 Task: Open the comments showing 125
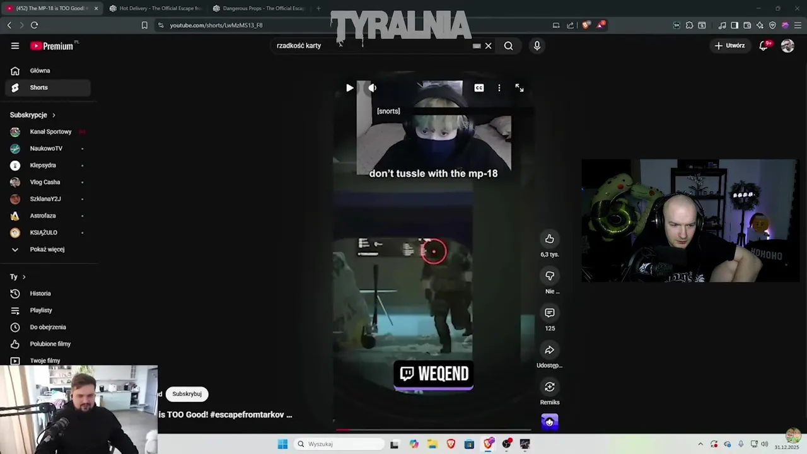tap(550, 313)
